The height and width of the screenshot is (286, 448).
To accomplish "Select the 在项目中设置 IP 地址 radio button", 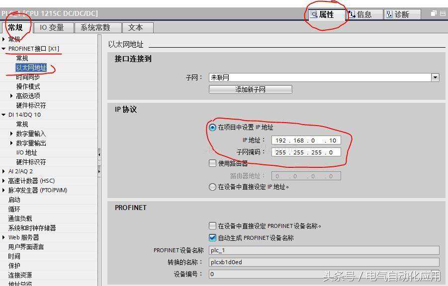I will [x=213, y=128].
